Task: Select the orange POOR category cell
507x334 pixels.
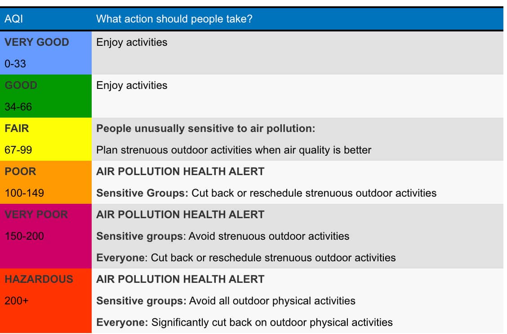Action: [46, 182]
